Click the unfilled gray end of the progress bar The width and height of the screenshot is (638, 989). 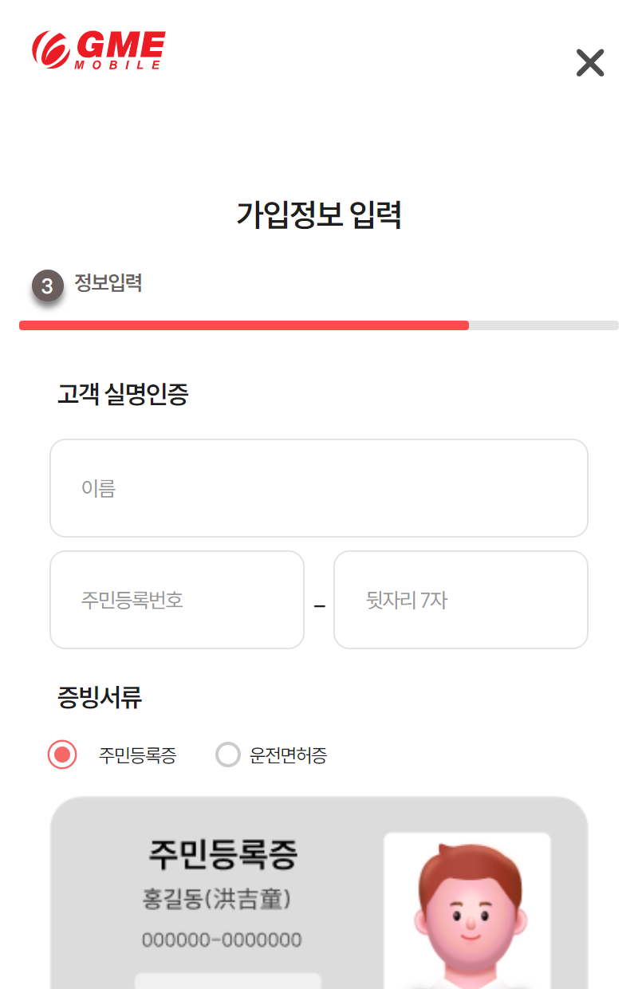(544, 325)
